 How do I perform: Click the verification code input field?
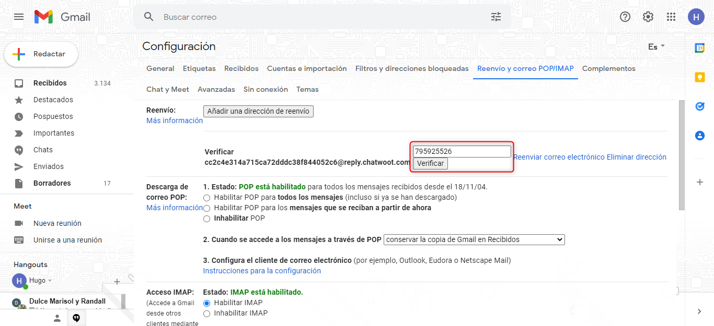click(x=462, y=151)
